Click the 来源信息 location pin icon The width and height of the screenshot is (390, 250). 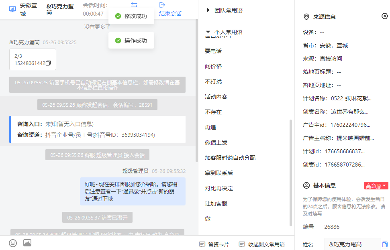point(306,17)
